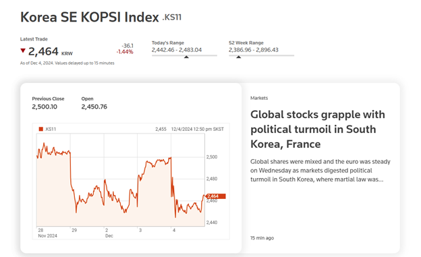421x257 pixels.
Task: Click the red down-arrow price indicator
Action: (x=23, y=51)
